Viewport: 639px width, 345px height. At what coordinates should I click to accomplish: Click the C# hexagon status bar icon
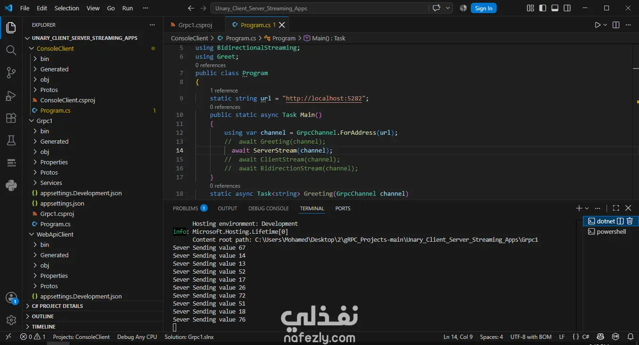click(615, 337)
